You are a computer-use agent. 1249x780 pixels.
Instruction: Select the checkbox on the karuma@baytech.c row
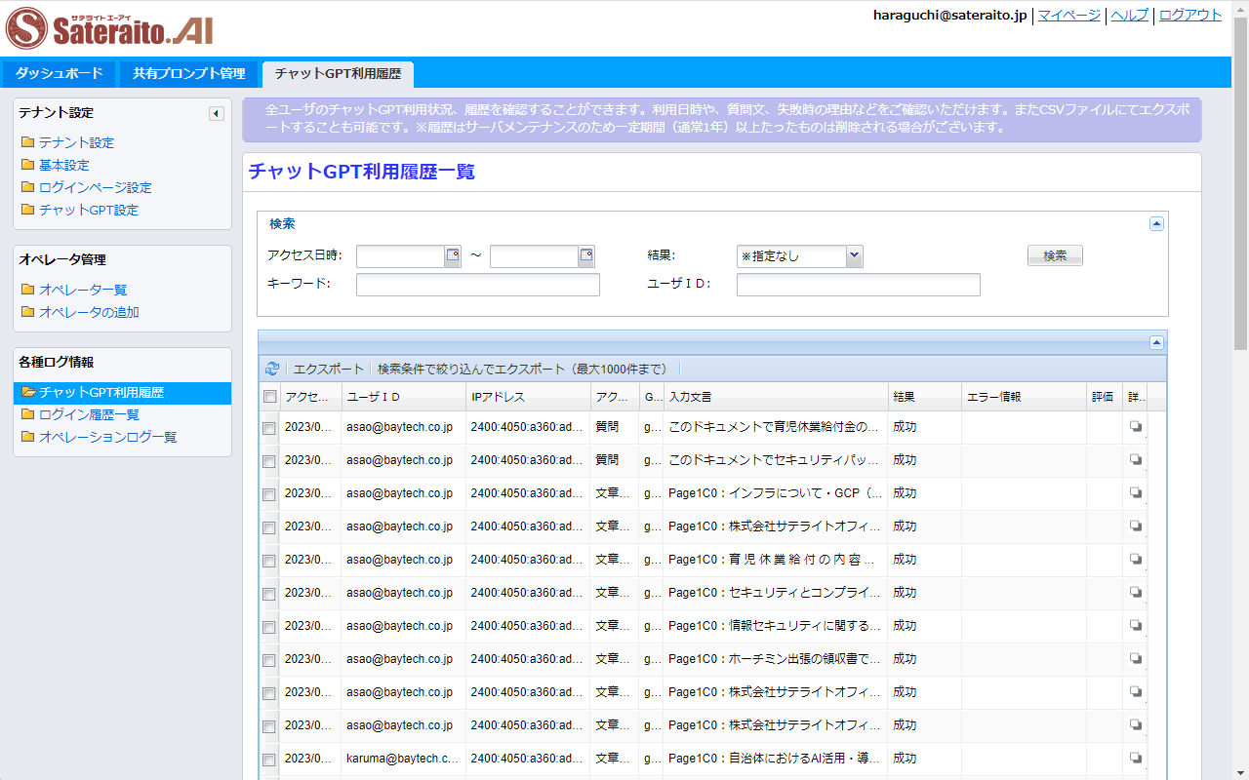[x=268, y=758]
